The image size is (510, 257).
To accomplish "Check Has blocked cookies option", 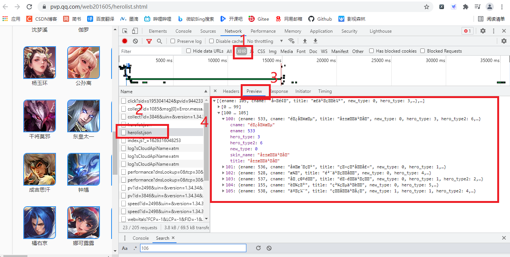I will (x=371, y=51).
